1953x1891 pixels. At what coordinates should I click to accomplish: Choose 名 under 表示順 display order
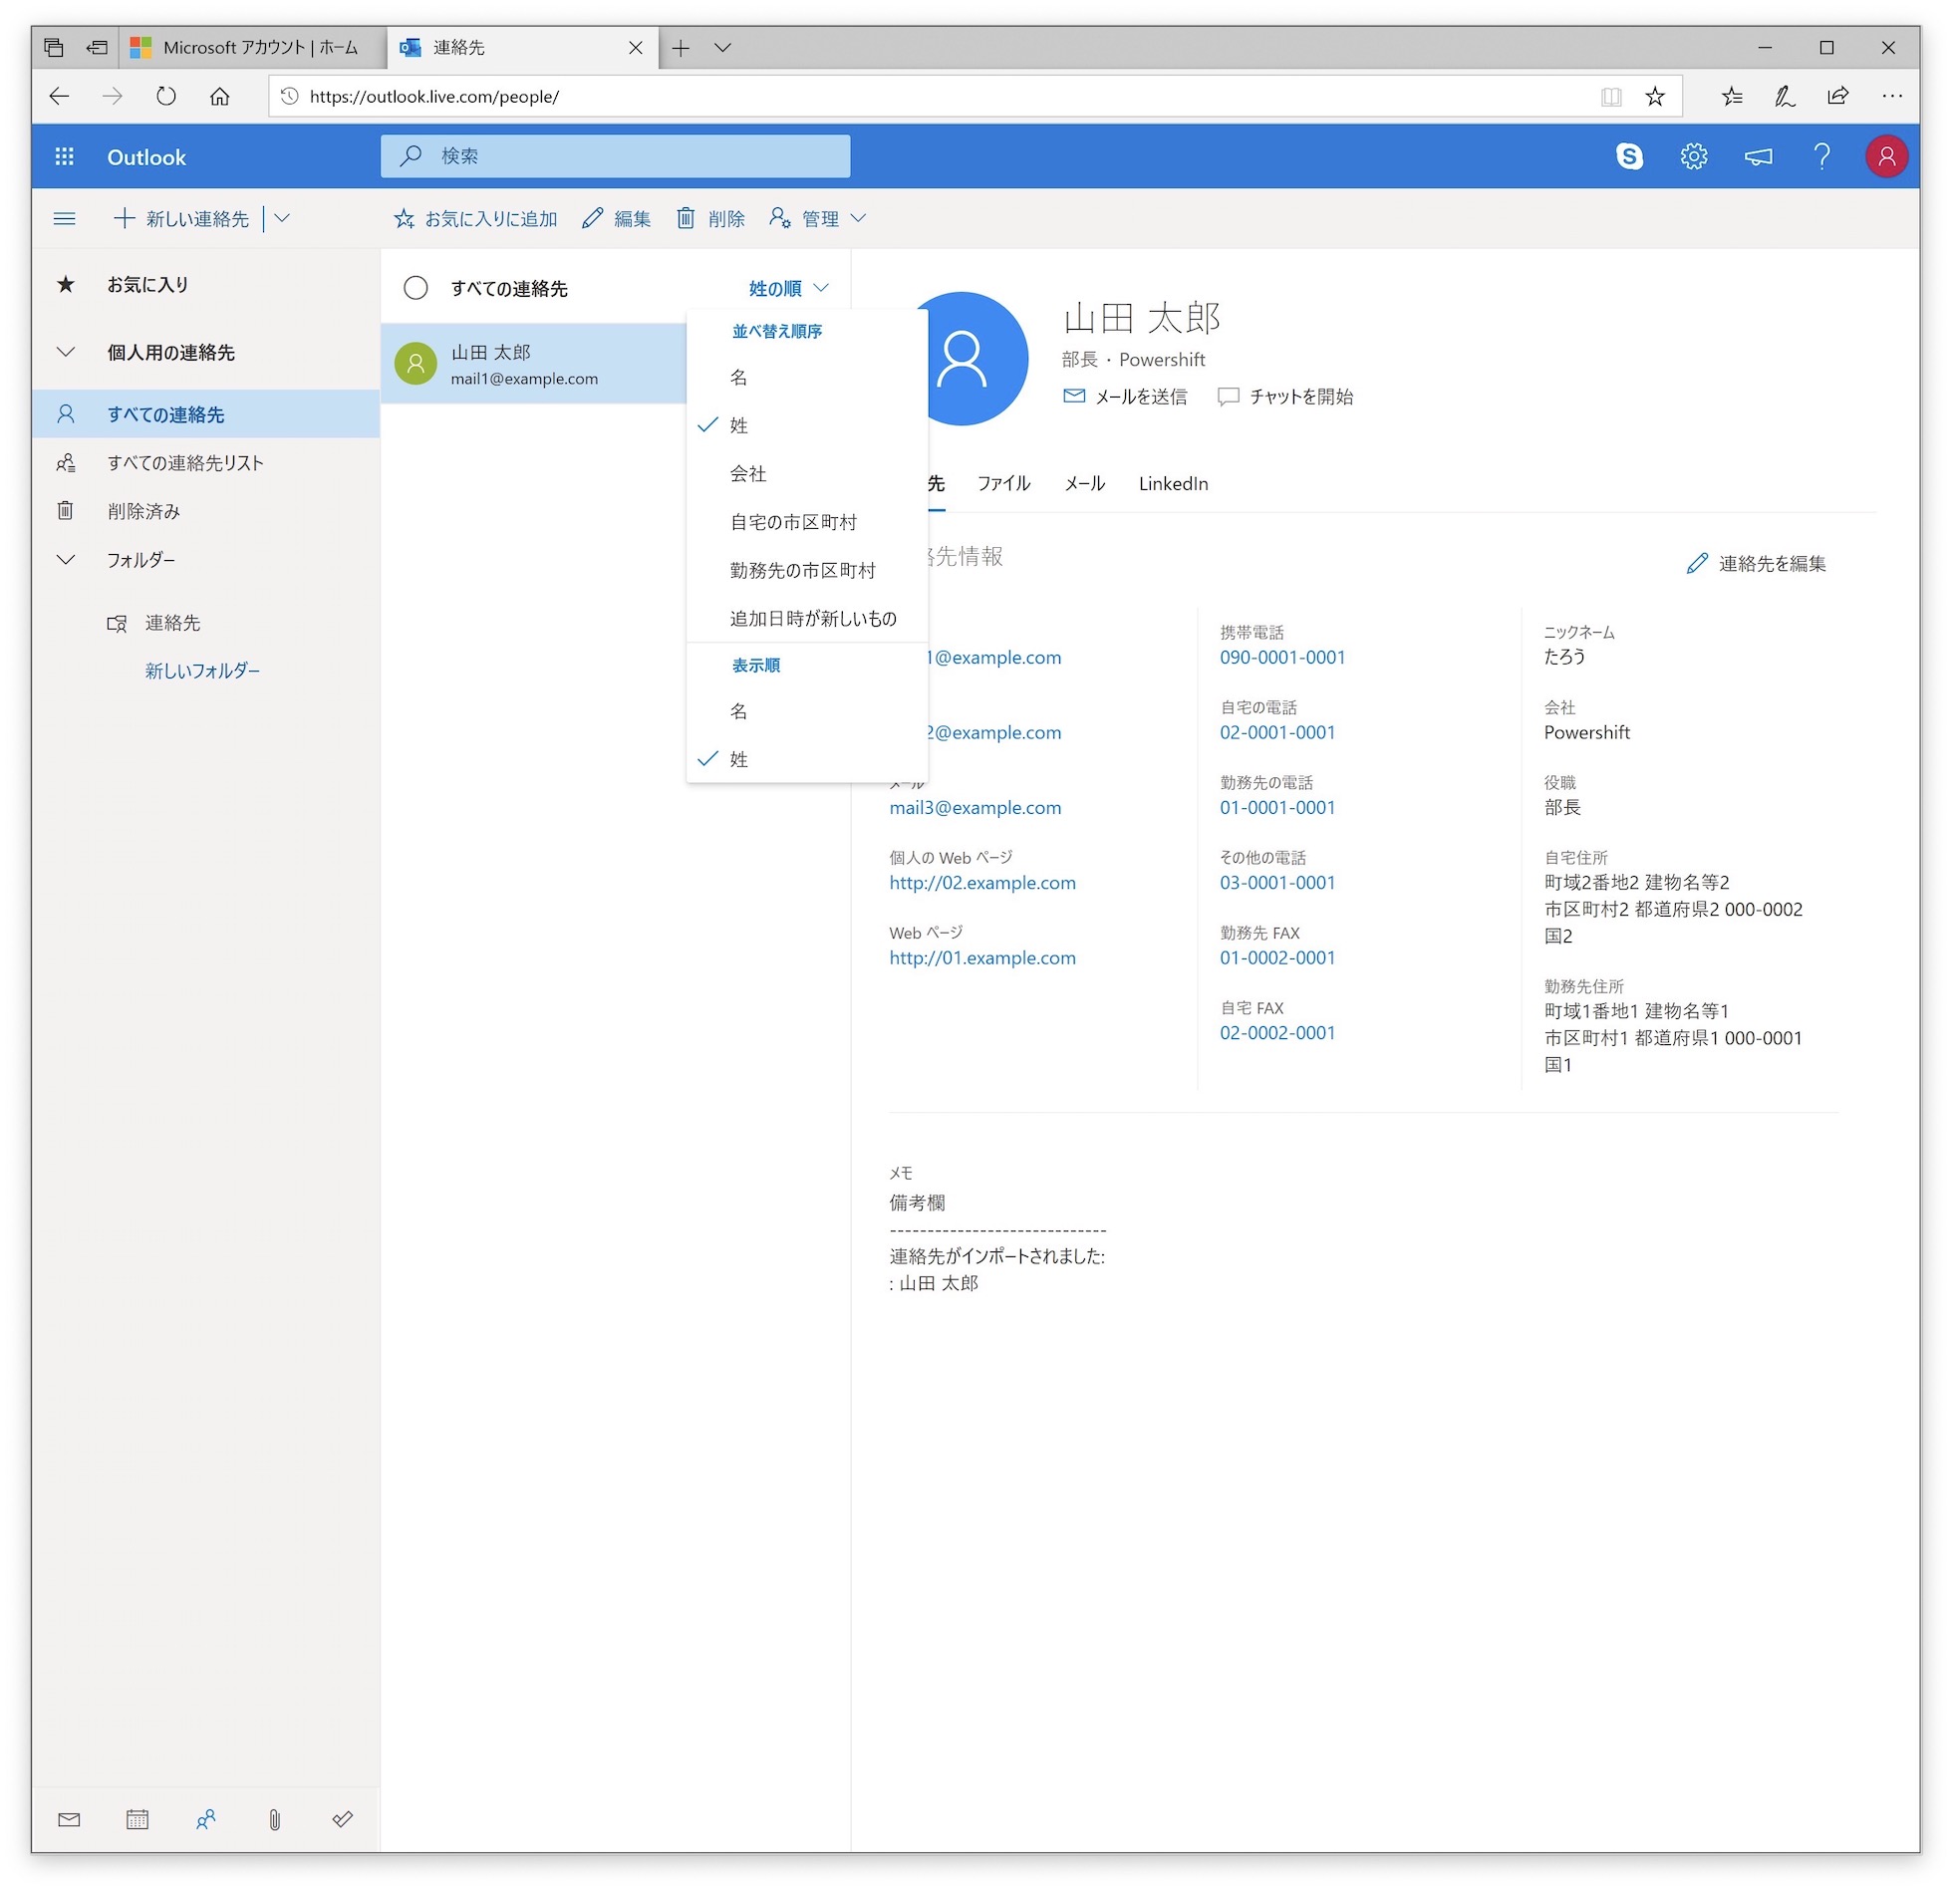738,710
